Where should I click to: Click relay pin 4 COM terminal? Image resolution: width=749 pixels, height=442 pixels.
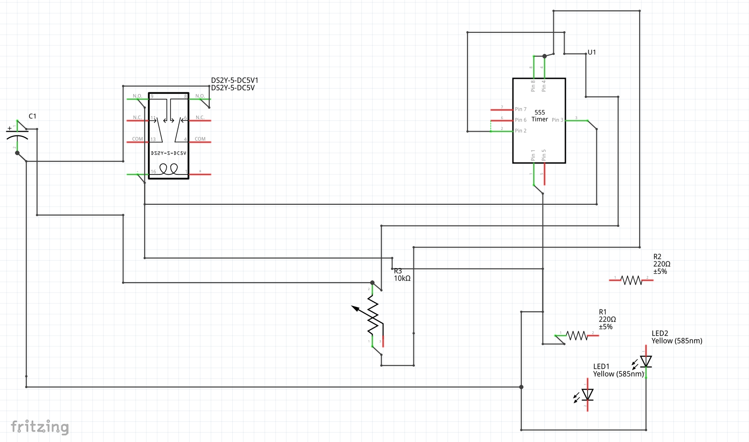pyautogui.click(x=200, y=142)
